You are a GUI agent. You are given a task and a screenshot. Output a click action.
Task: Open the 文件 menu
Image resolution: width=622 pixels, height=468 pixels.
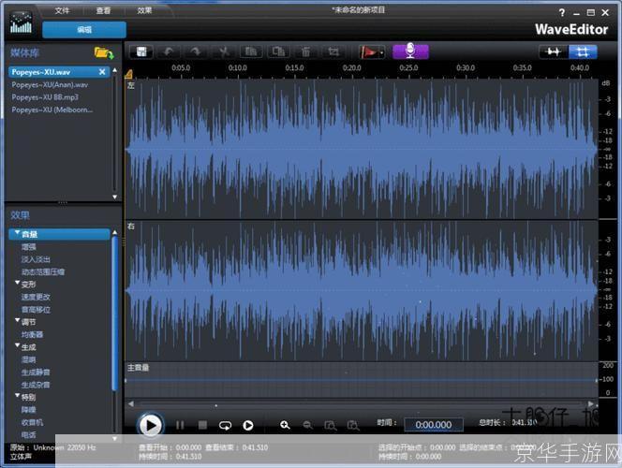(x=62, y=10)
